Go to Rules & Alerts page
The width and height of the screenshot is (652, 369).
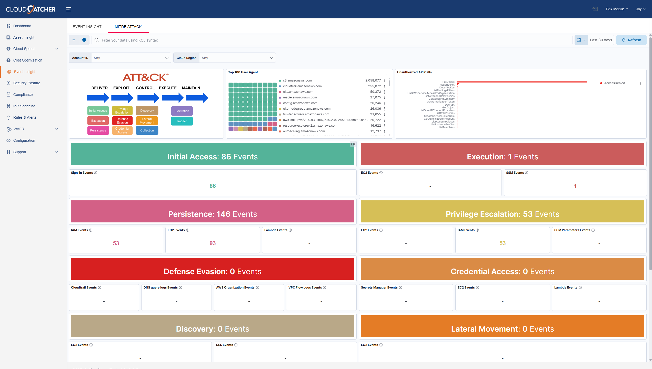(x=25, y=117)
